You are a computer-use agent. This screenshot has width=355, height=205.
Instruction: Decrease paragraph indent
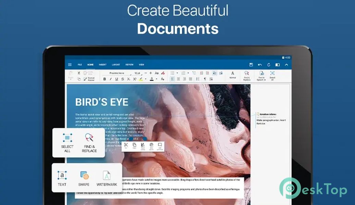[x=201, y=73]
